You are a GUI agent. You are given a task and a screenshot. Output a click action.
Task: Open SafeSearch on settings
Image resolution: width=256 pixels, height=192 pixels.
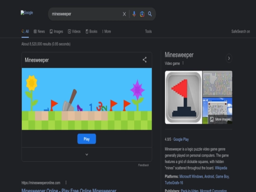[x=240, y=31]
